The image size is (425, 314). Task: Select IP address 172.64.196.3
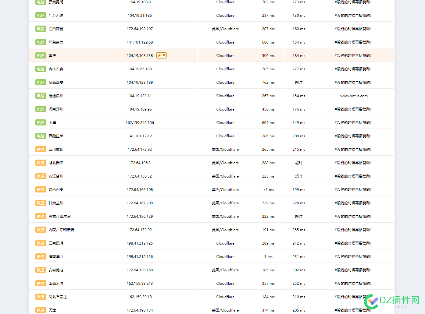(140, 163)
